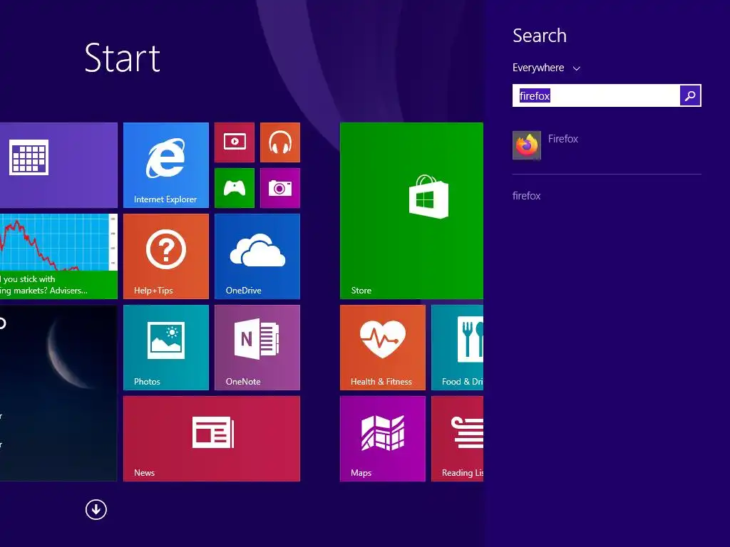Open the Xbox Games tile
Viewport: 730px width, 547px height.
click(234, 188)
